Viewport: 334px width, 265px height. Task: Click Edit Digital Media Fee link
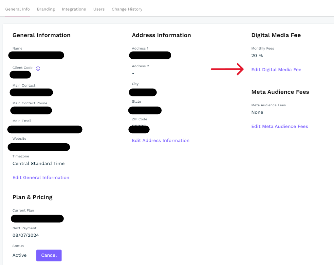(276, 70)
